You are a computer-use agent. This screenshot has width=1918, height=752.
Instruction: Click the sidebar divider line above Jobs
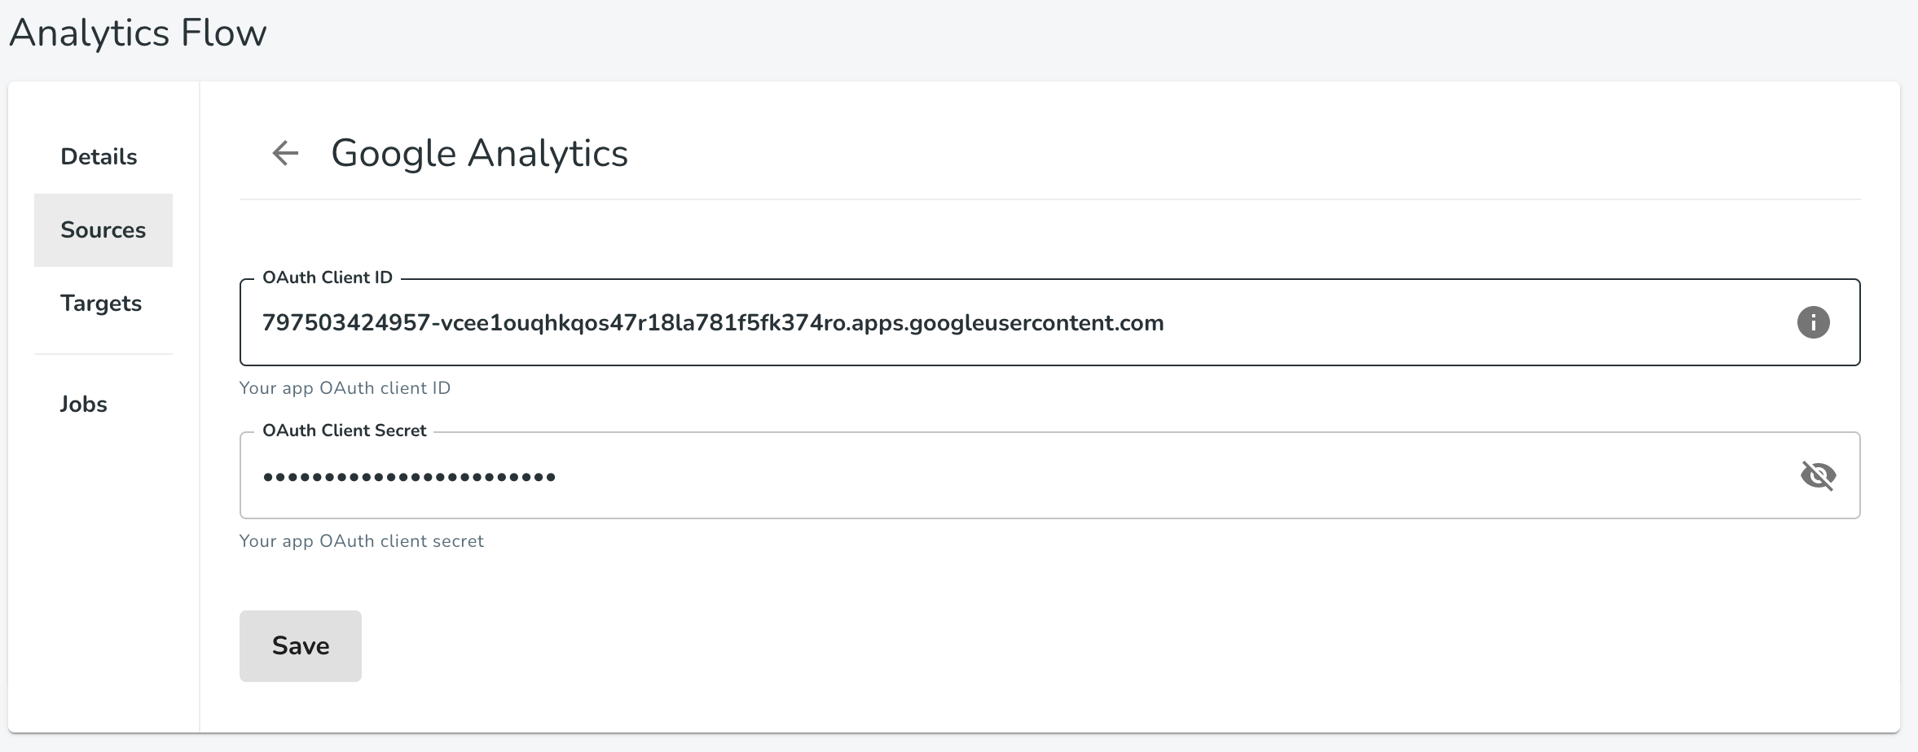tap(103, 354)
